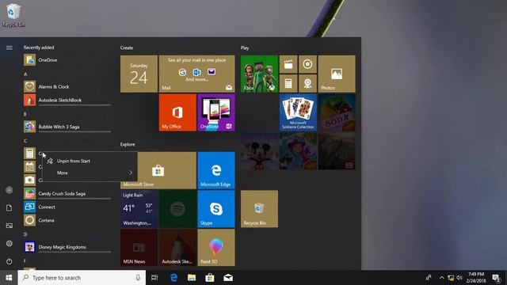Viewport: 507px width, 285px height.
Task: Click the Play group heading
Action: pyautogui.click(x=245, y=47)
